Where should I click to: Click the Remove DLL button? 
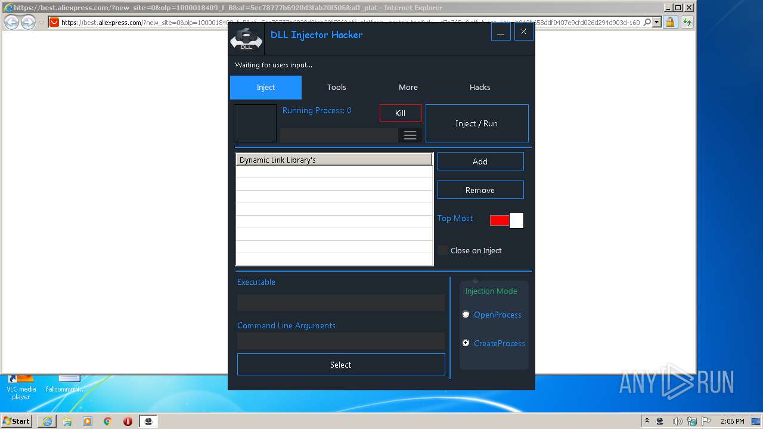pyautogui.click(x=480, y=190)
